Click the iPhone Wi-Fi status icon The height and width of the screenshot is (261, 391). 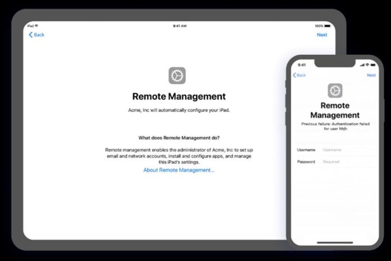pos(367,65)
